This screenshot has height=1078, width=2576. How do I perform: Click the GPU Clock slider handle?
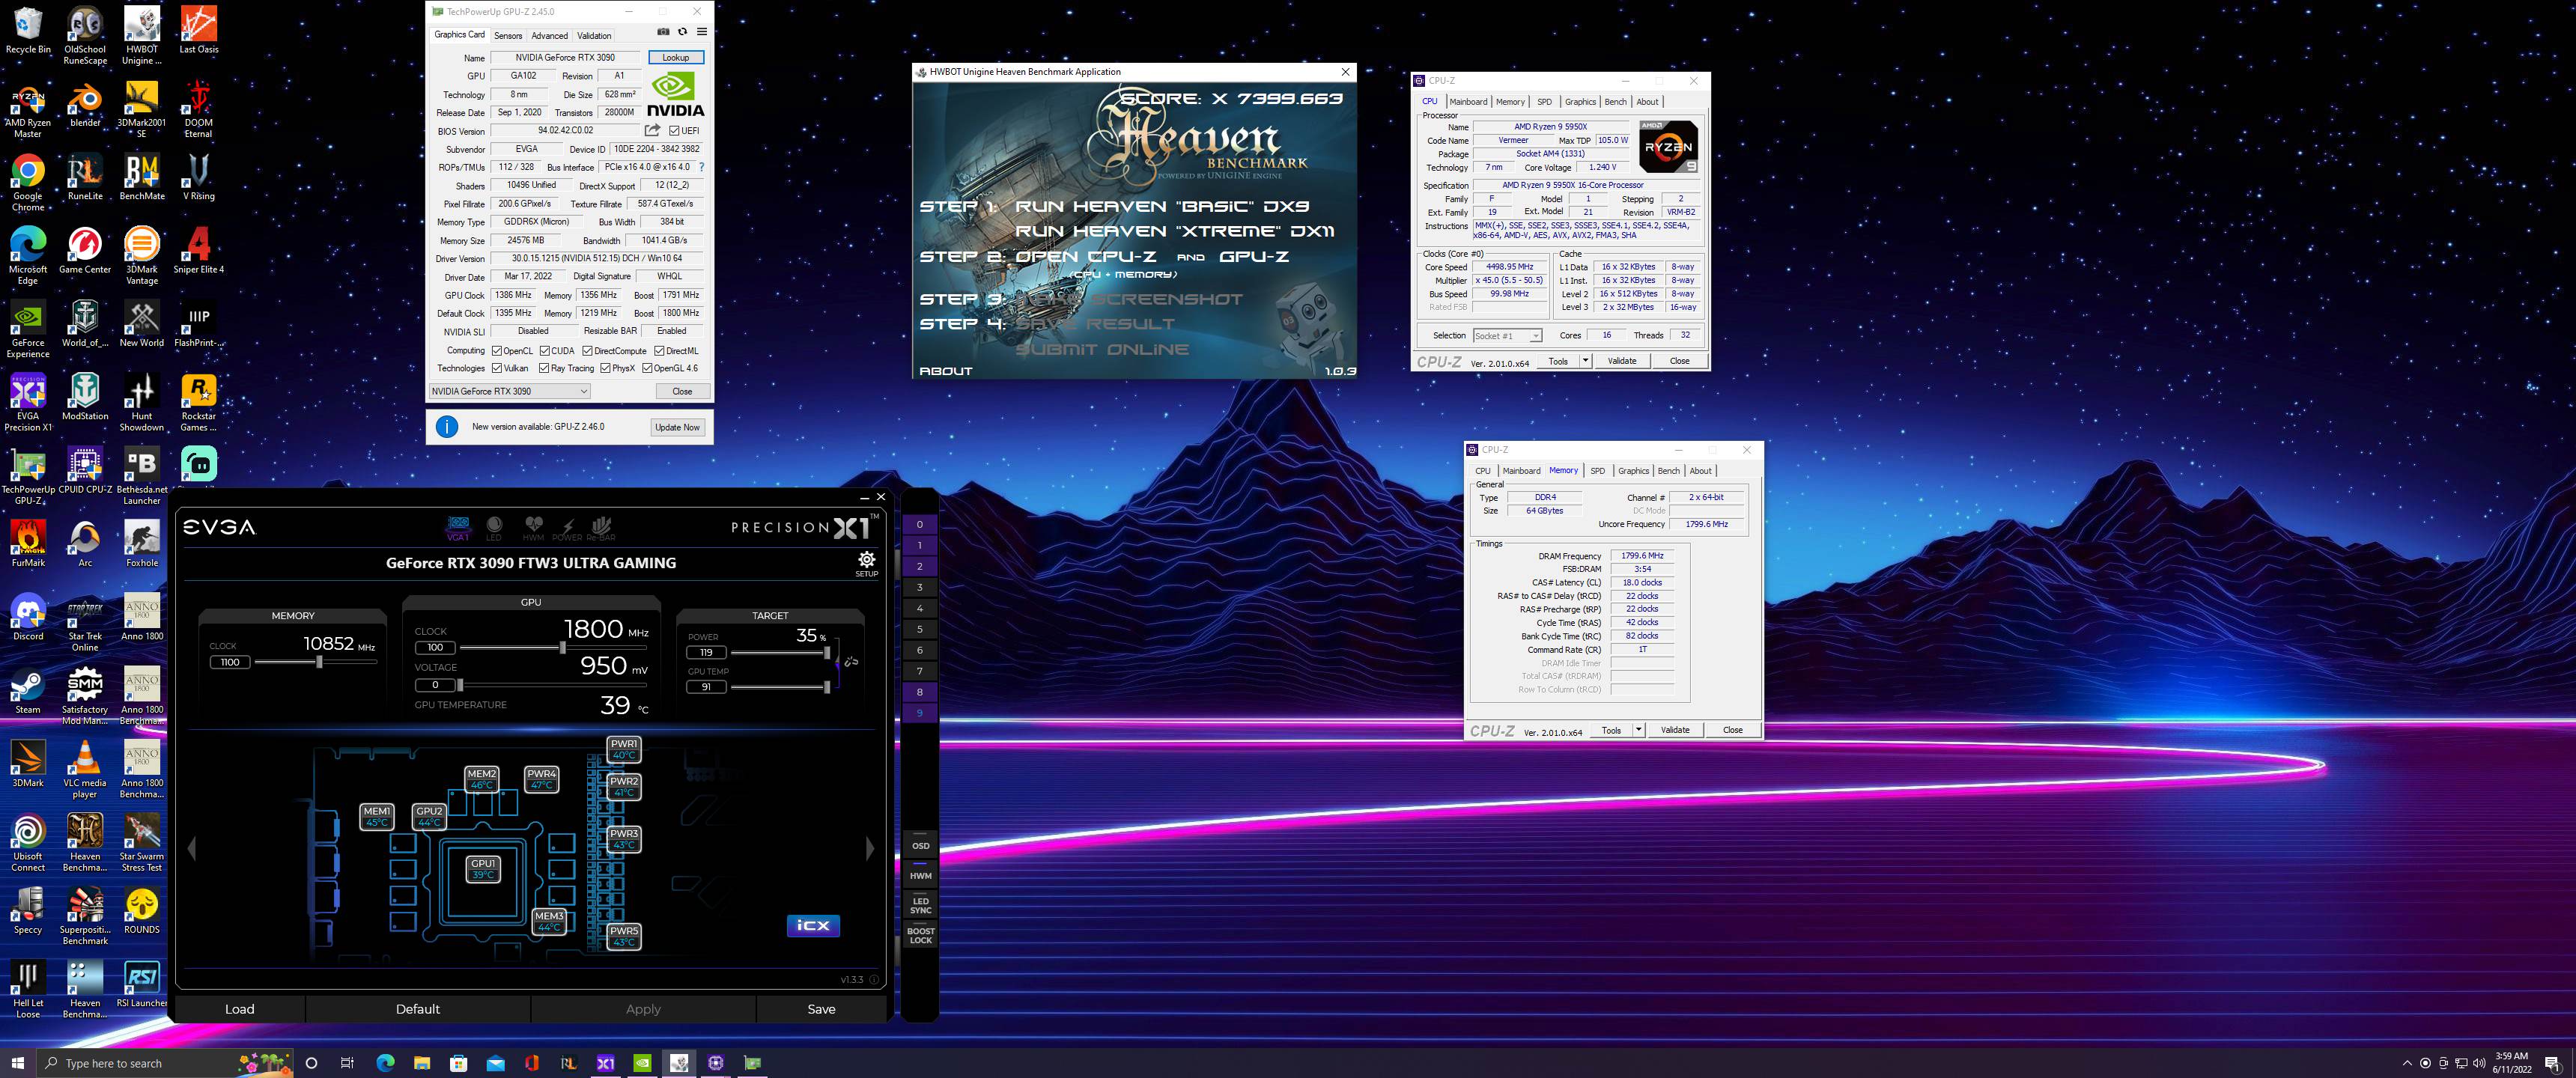click(563, 647)
